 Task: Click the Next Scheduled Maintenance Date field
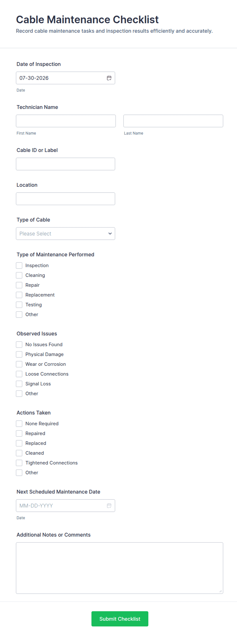[65, 506]
